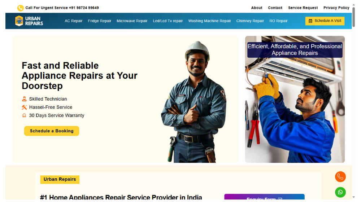
Task: Click the Hassel-Free Service tools icon
Action: click(x=24, y=107)
